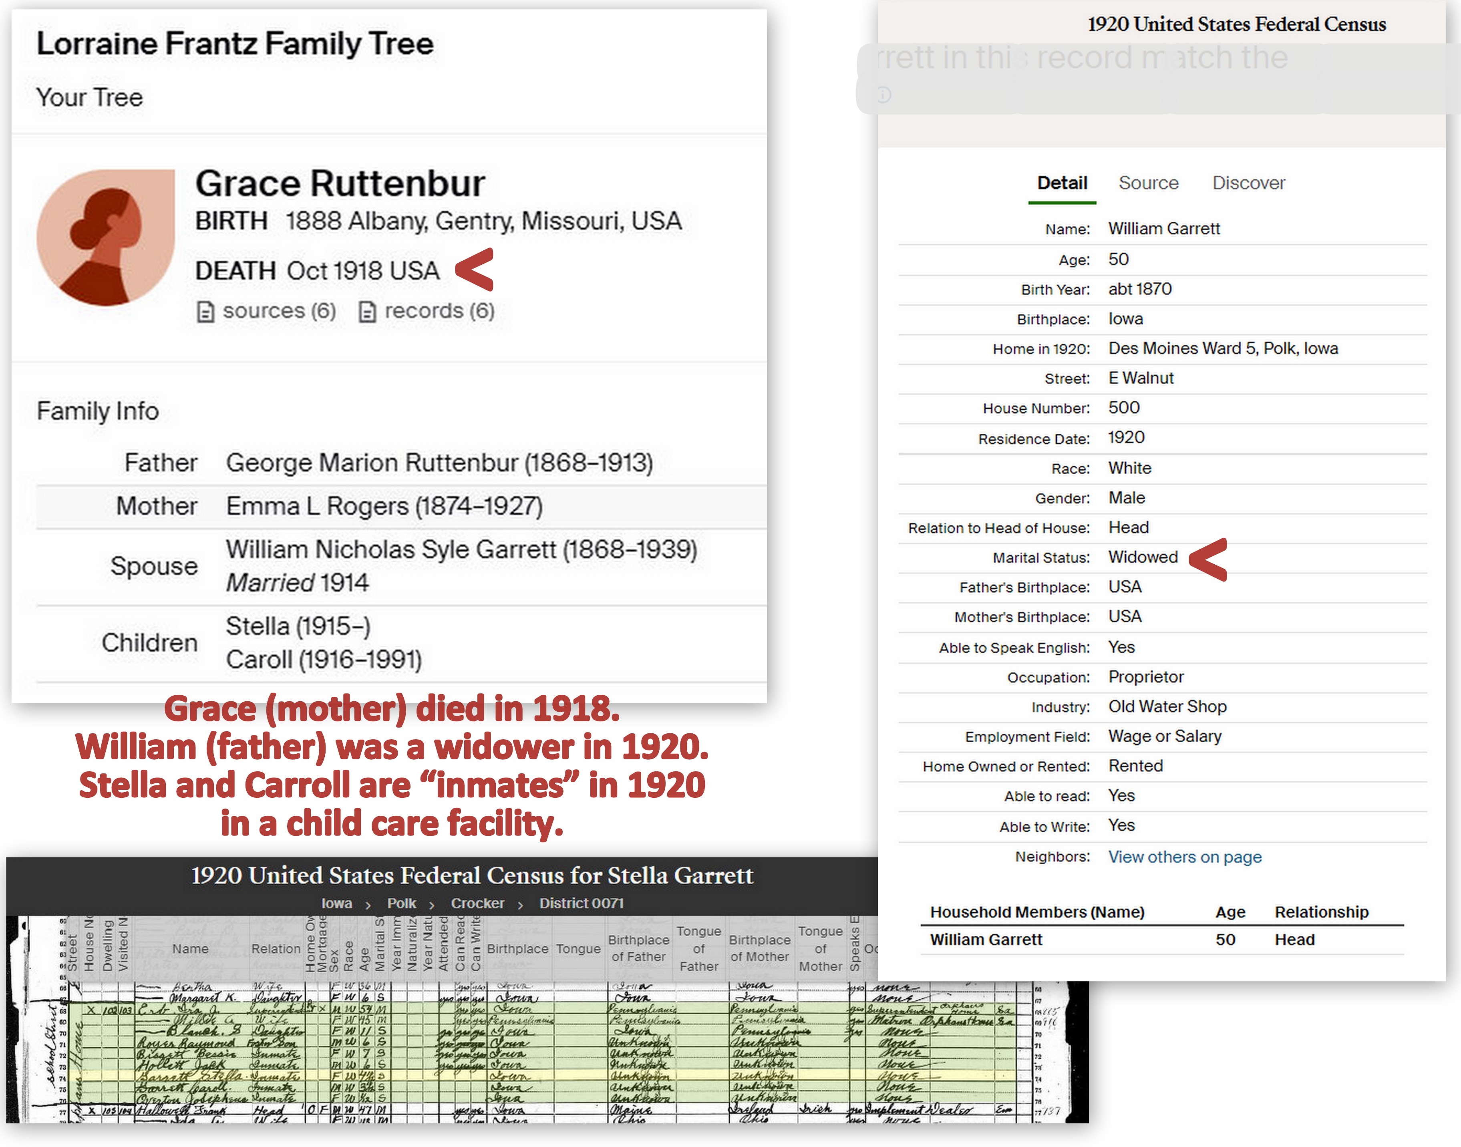
Task: Click the records (6) document icon
Action: tap(366, 312)
